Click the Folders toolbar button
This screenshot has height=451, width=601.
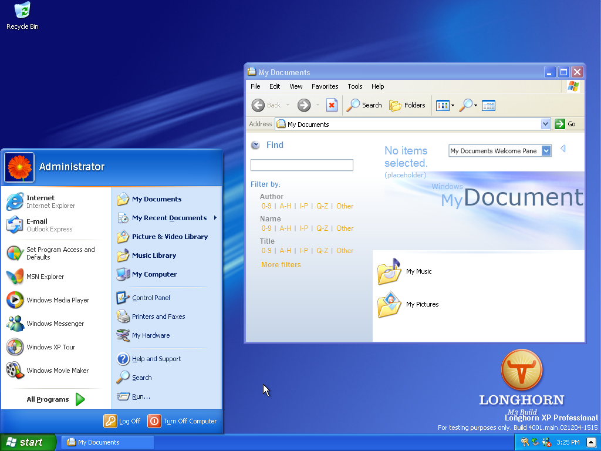click(407, 105)
